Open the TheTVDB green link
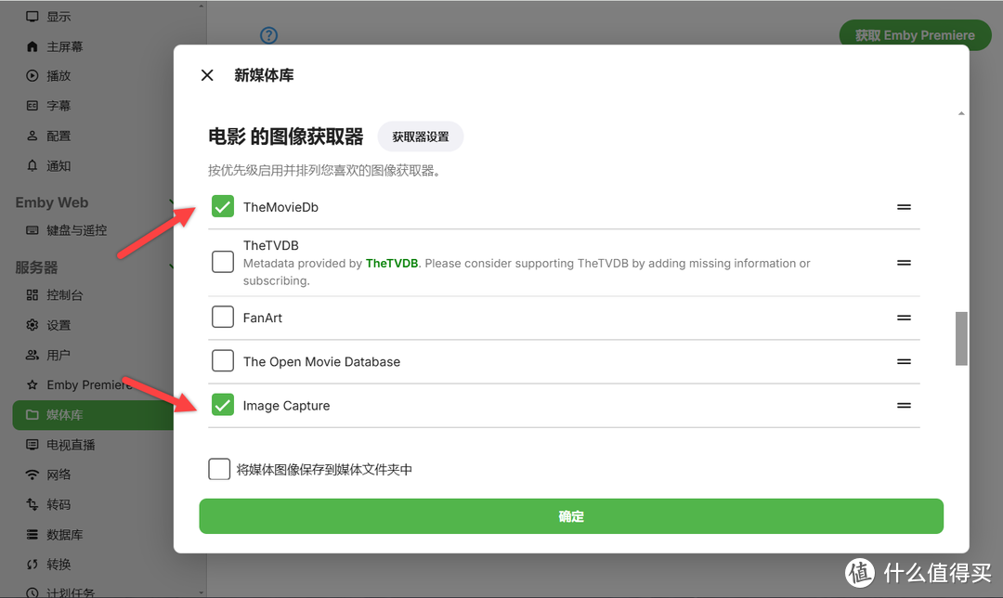This screenshot has height=598, width=1003. click(392, 264)
